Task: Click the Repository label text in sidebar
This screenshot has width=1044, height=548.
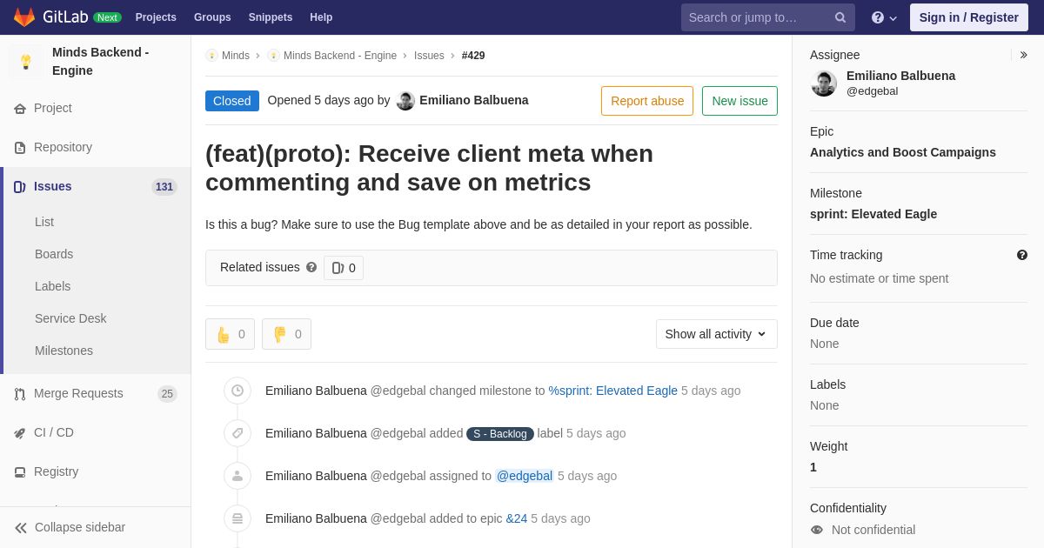Action: click(x=63, y=147)
